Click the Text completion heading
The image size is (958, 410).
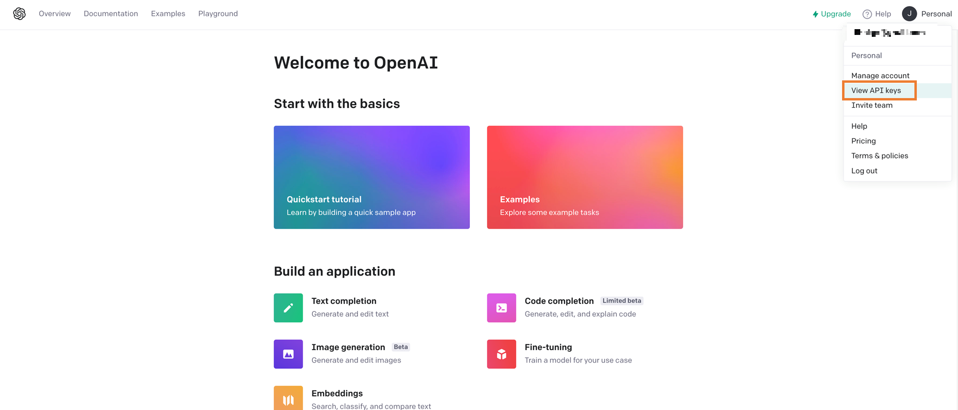click(344, 301)
